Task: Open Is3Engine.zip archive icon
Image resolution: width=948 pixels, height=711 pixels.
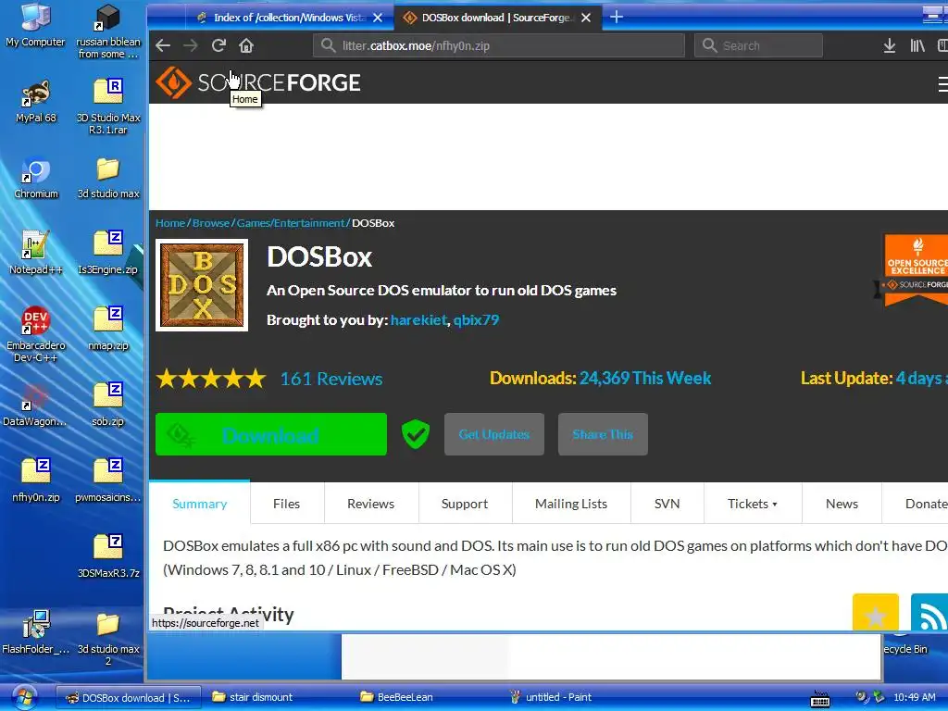Action: click(108, 254)
